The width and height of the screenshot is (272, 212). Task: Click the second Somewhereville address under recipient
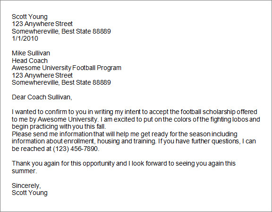click(x=61, y=82)
